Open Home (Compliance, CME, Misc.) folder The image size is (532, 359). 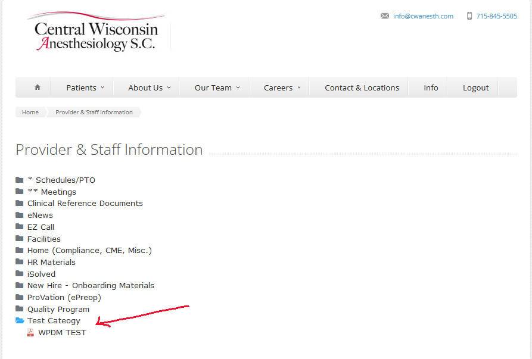[x=89, y=251]
